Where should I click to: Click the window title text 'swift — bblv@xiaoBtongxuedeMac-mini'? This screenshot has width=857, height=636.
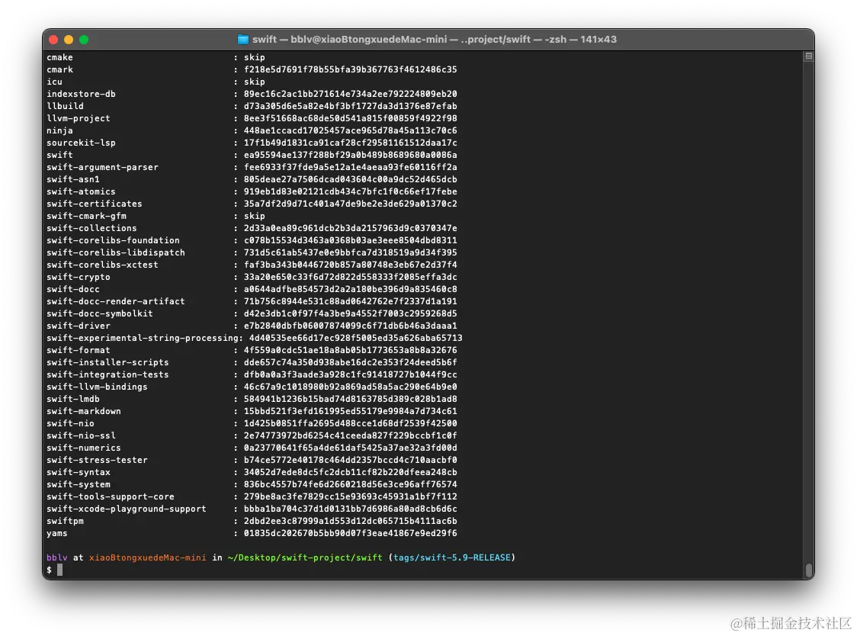[x=350, y=40]
